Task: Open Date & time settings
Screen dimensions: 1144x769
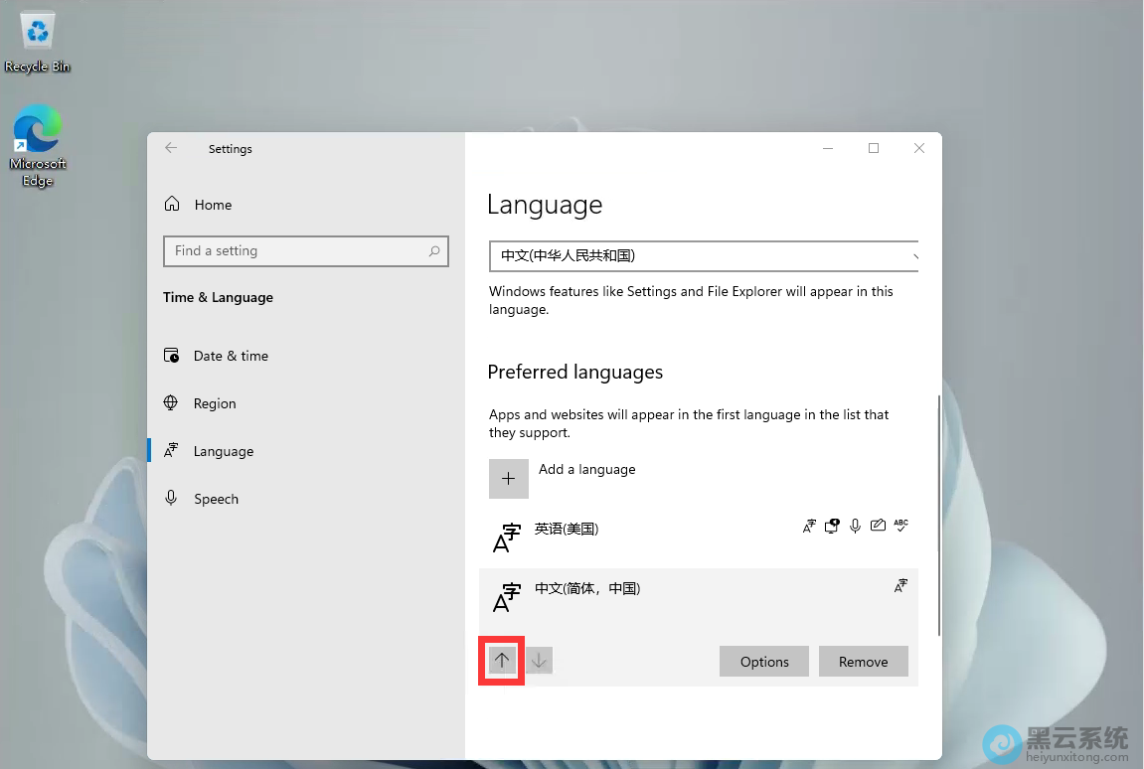Action: coord(231,356)
